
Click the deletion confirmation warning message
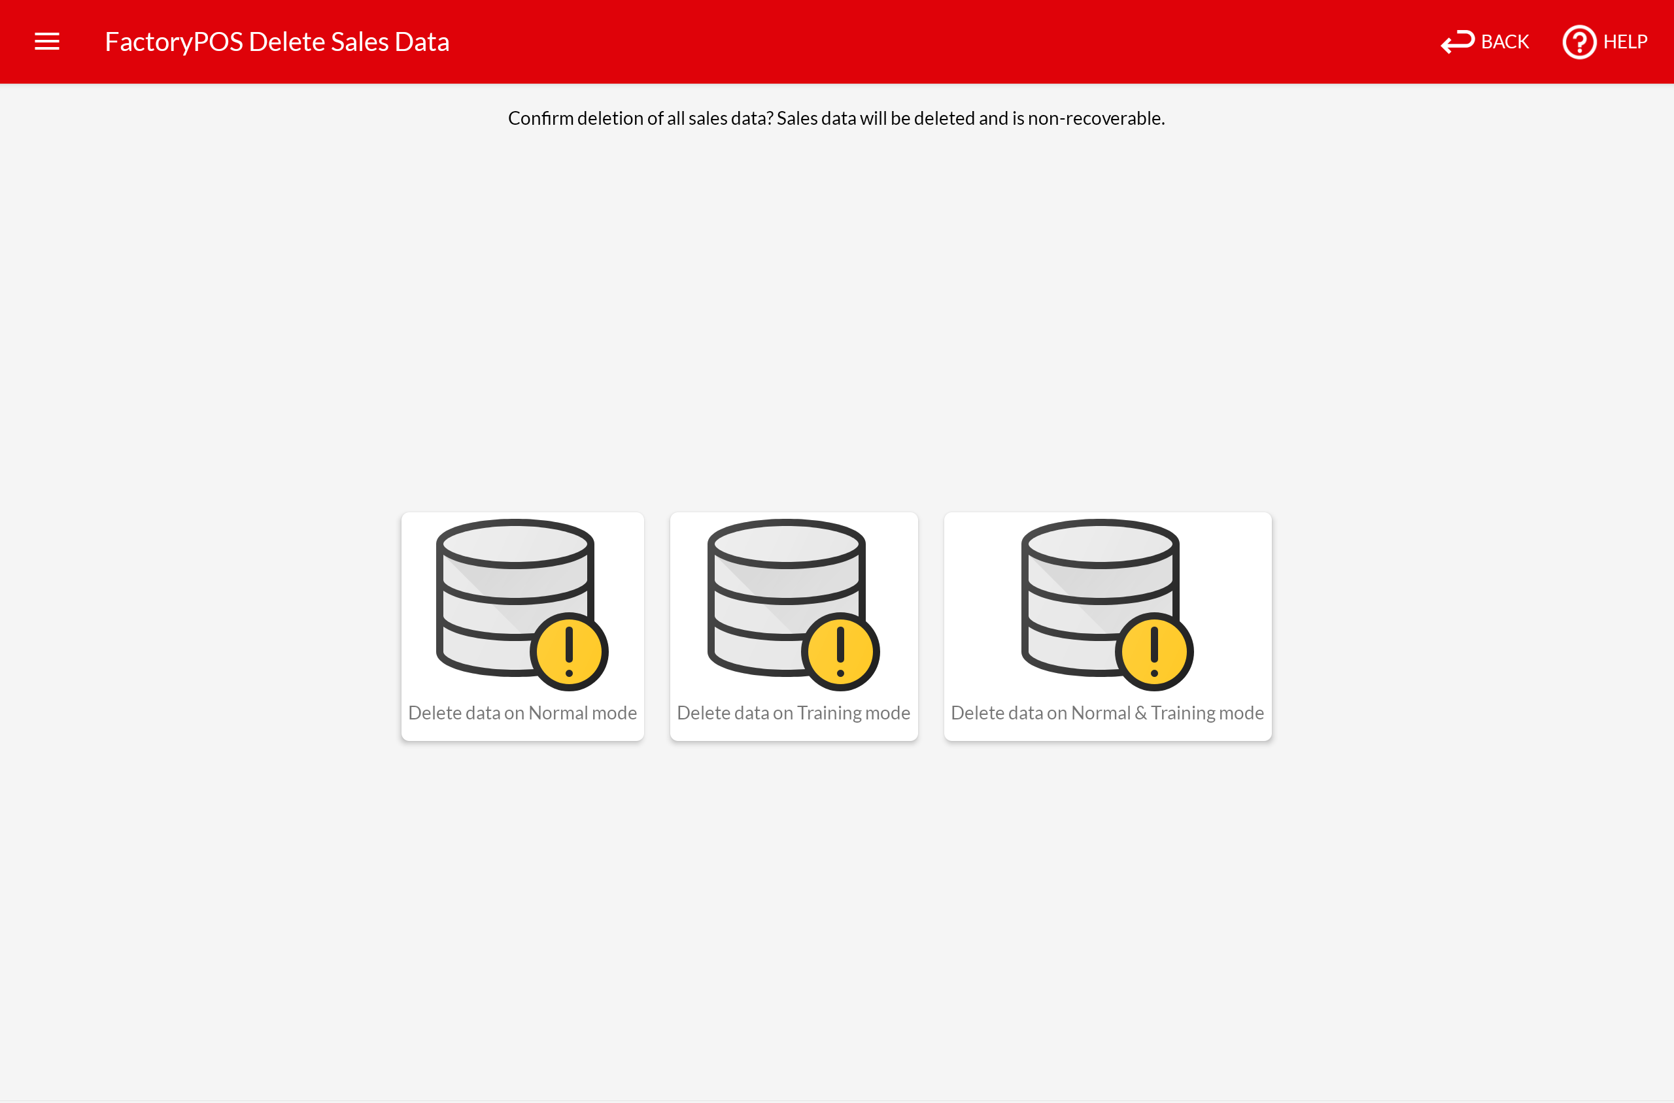[836, 118]
